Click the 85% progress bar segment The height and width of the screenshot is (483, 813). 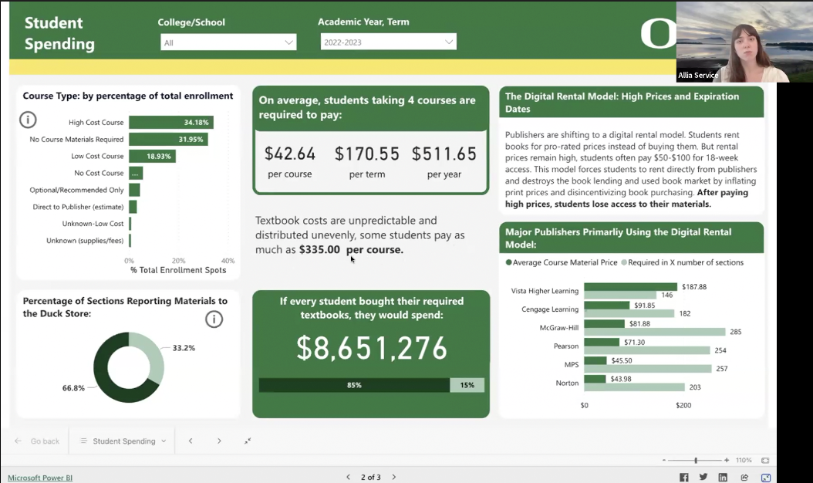[354, 385]
